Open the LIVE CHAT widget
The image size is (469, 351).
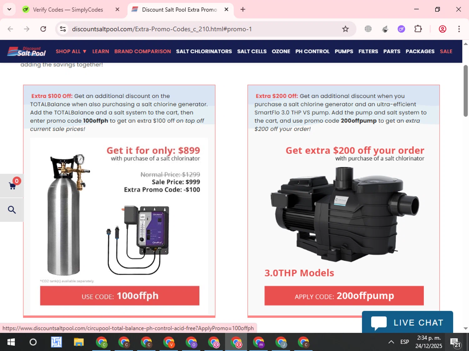407,322
